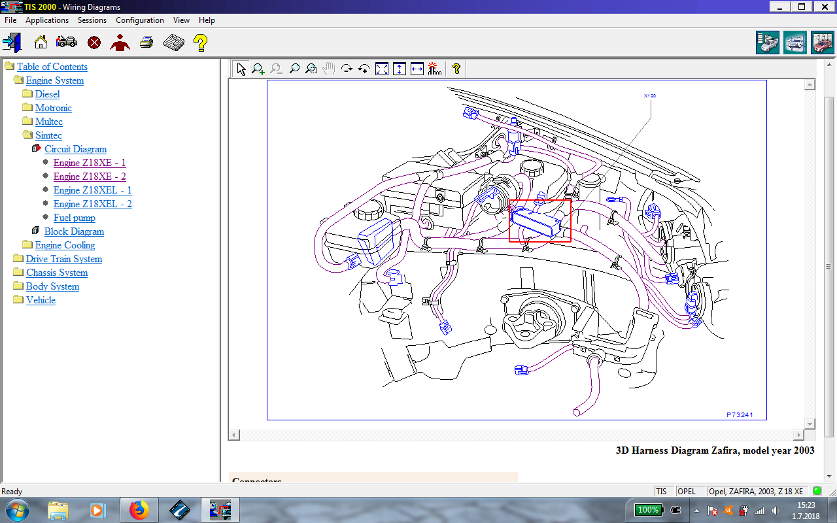Open the Configuration menu

pyautogui.click(x=139, y=20)
